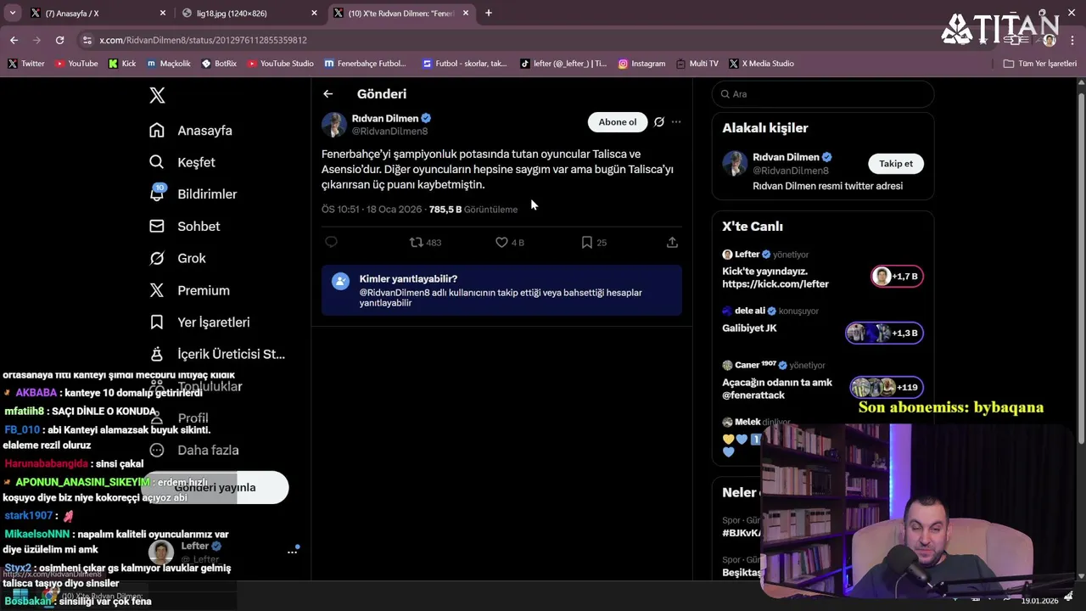The width and height of the screenshot is (1086, 611).
Task: Click the Ara search field
Action: [823, 94]
